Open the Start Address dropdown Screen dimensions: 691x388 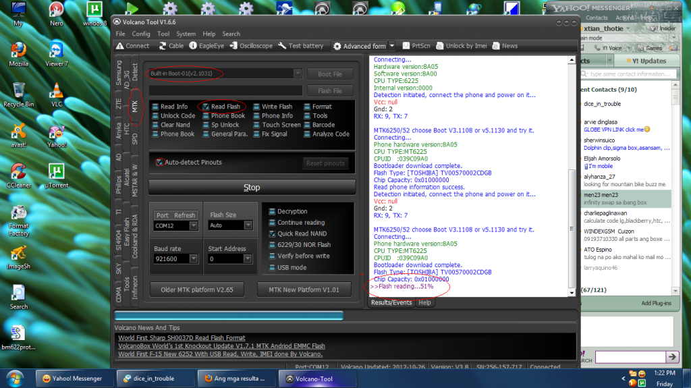(x=248, y=259)
